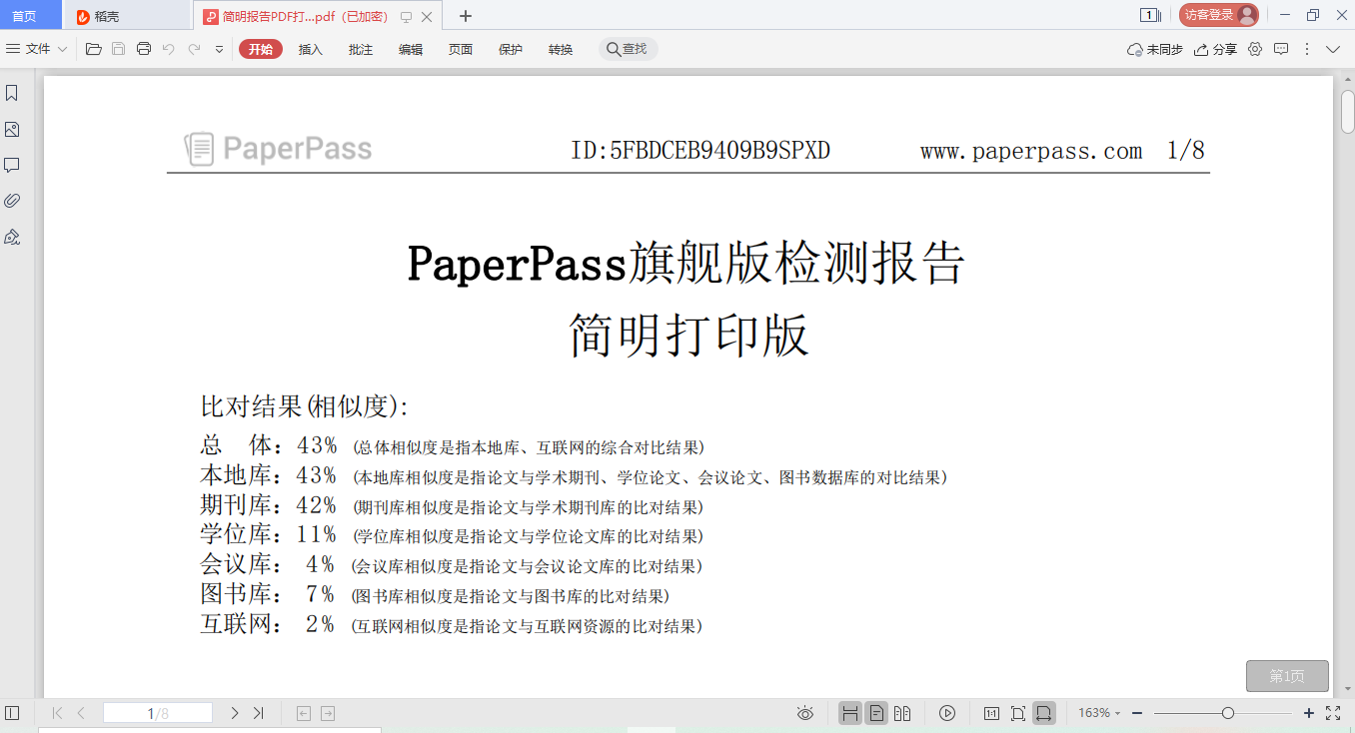Click the presentation screen icon on PDF tab
Viewport: 1355px width, 733px height.
point(406,17)
